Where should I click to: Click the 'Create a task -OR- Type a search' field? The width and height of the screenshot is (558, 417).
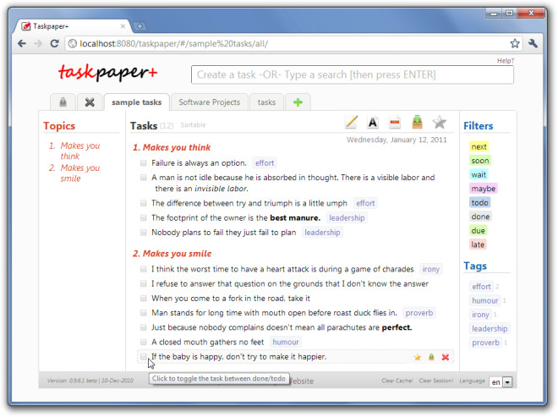pos(353,74)
